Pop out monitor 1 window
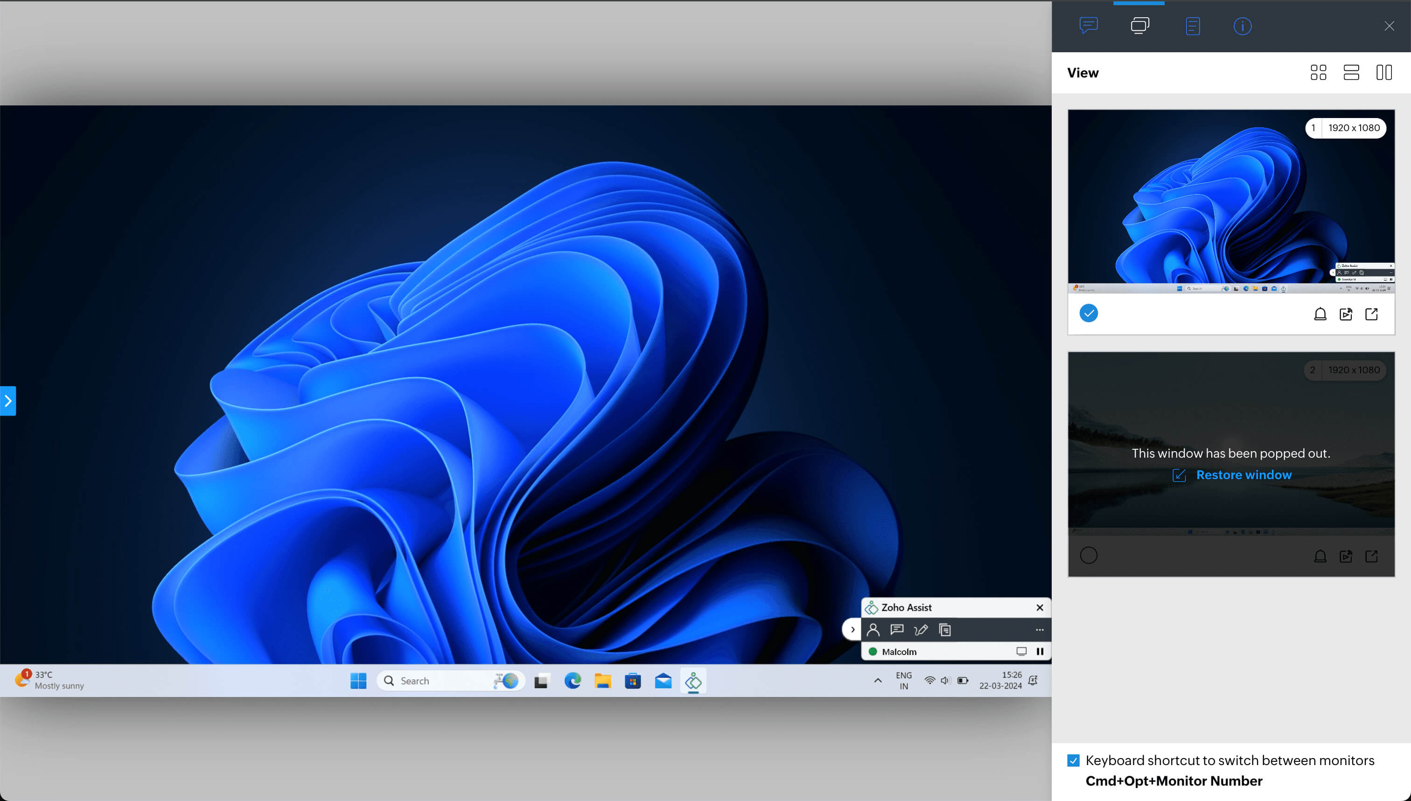This screenshot has height=801, width=1411. click(1371, 314)
